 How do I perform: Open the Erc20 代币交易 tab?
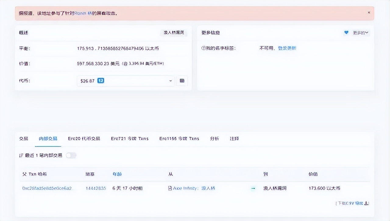[84, 138]
